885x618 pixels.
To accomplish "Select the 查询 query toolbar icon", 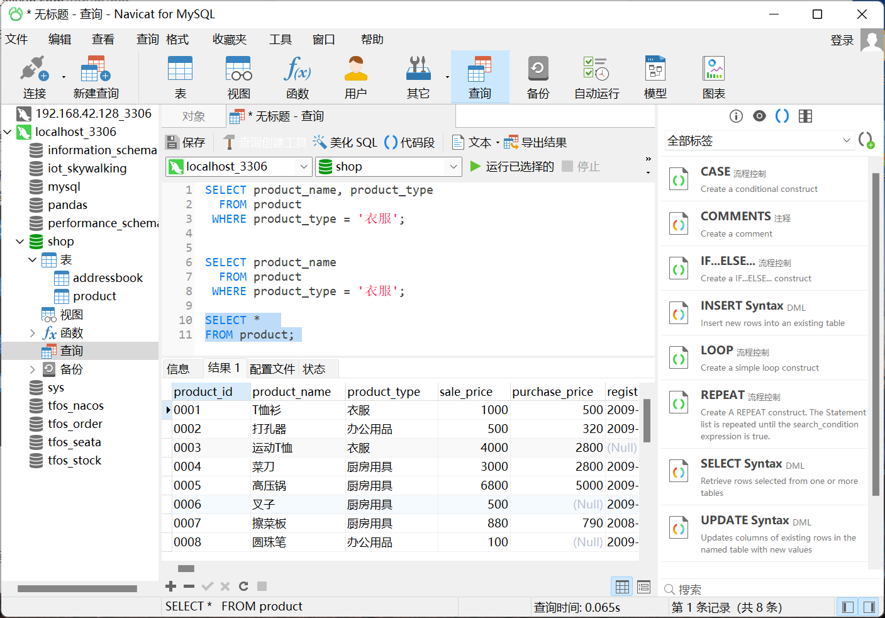I will (480, 77).
